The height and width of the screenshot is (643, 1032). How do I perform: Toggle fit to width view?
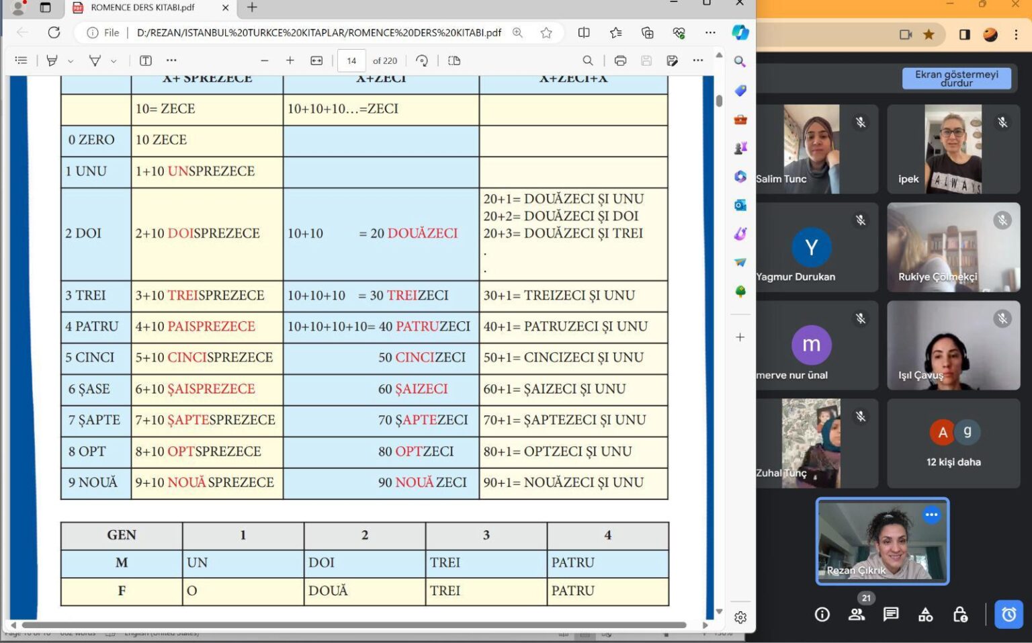coord(316,60)
